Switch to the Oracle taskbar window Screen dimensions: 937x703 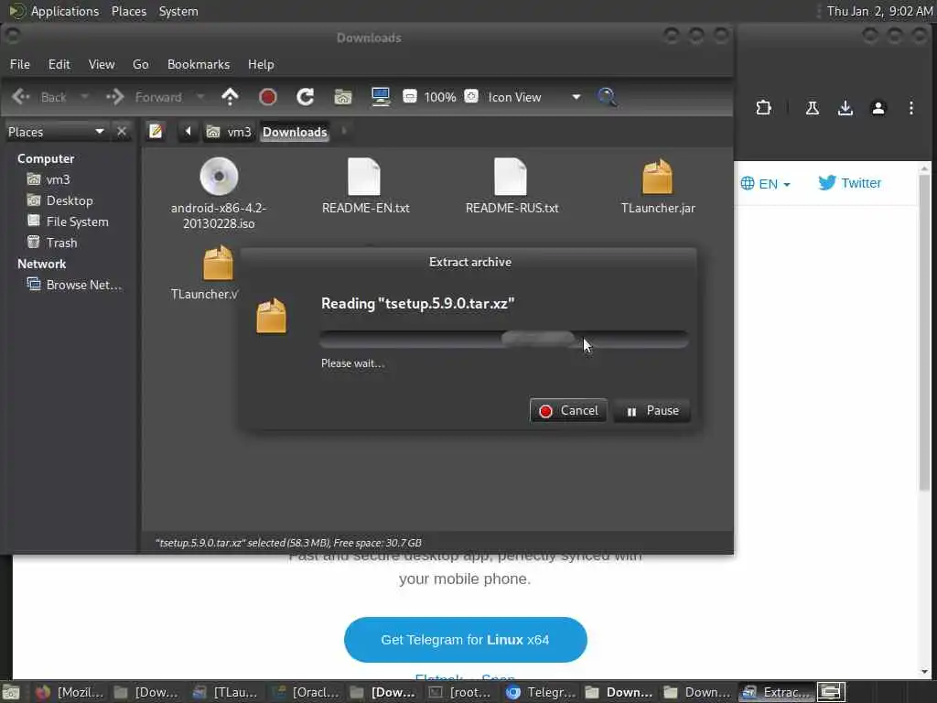(306, 692)
